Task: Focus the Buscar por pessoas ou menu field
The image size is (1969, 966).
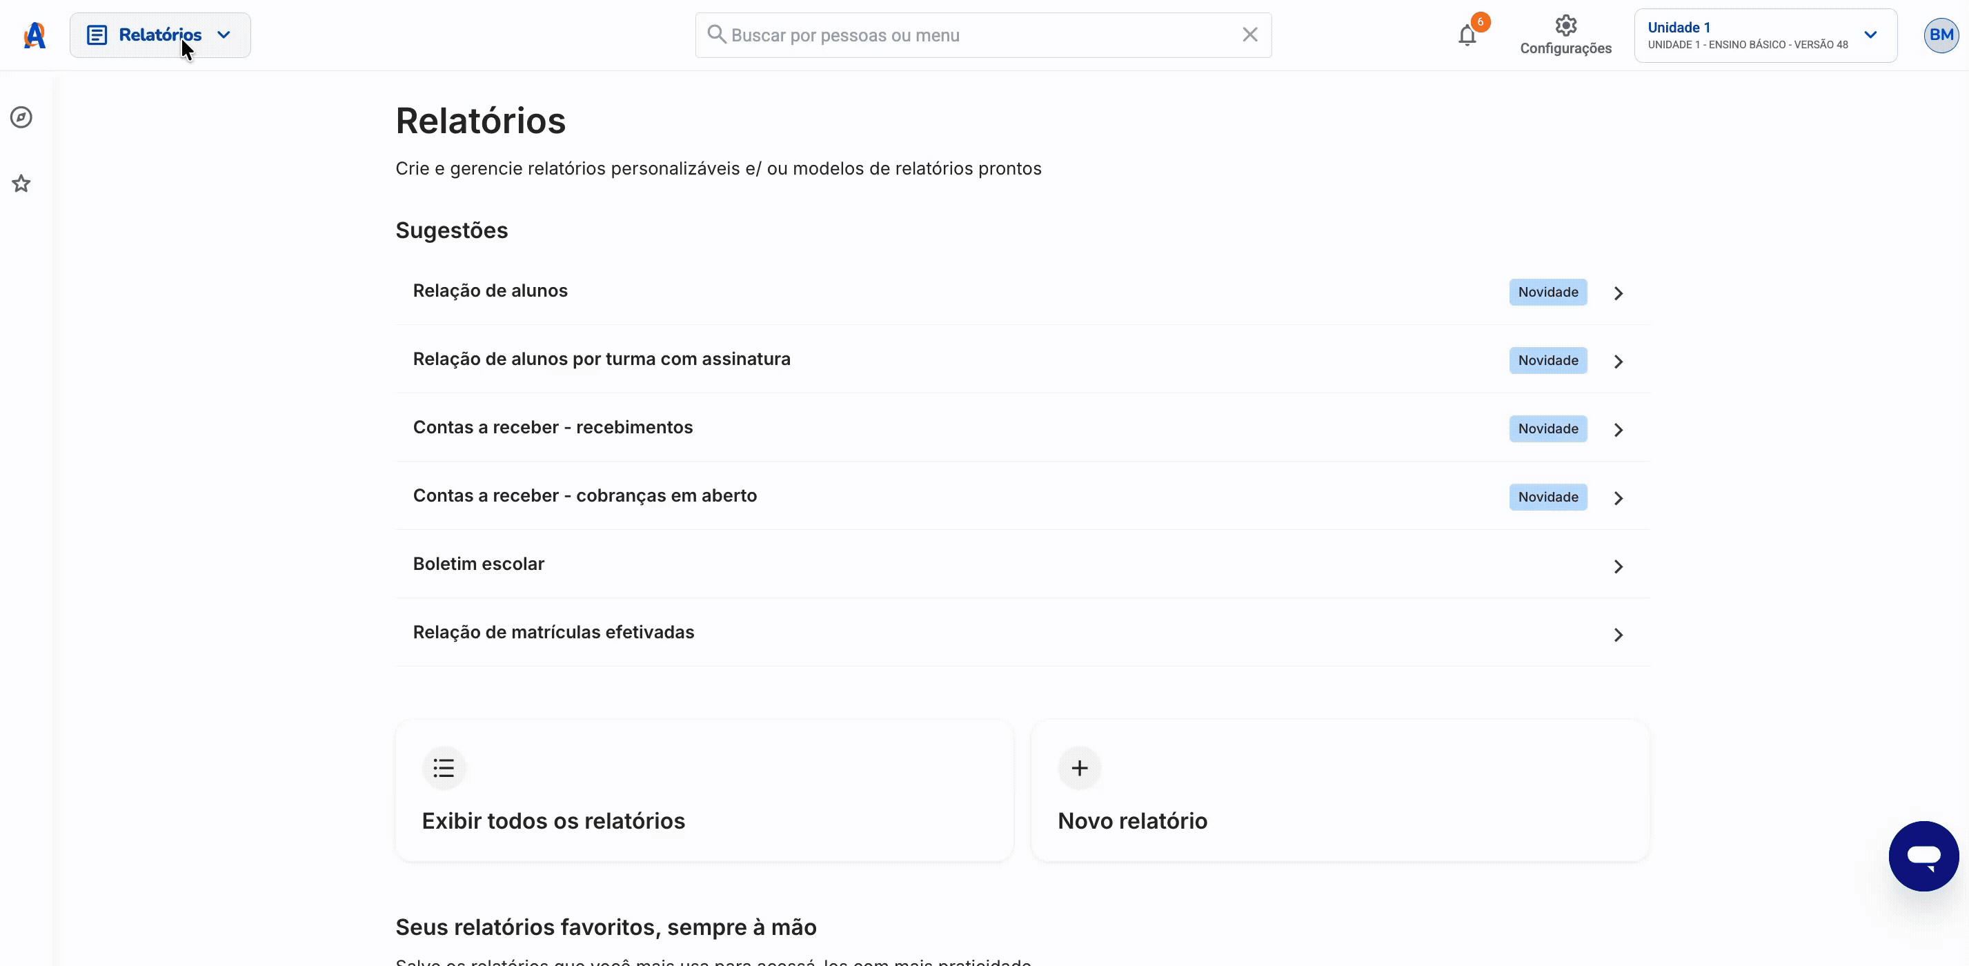Action: (x=983, y=35)
